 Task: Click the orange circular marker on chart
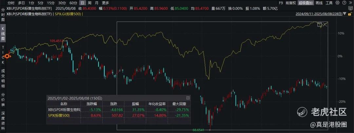[x=8, y=56]
